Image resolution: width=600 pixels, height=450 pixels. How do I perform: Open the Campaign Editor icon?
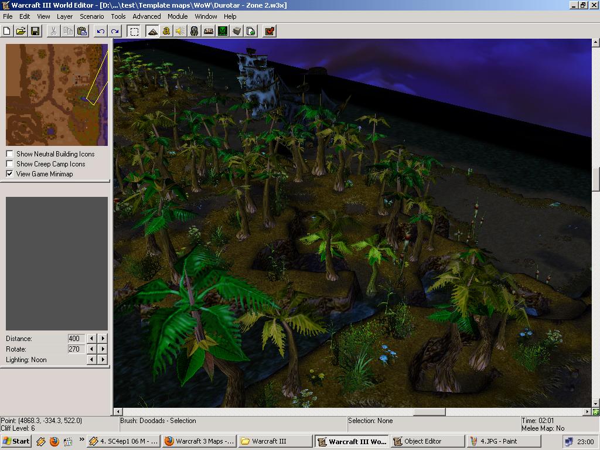point(209,31)
